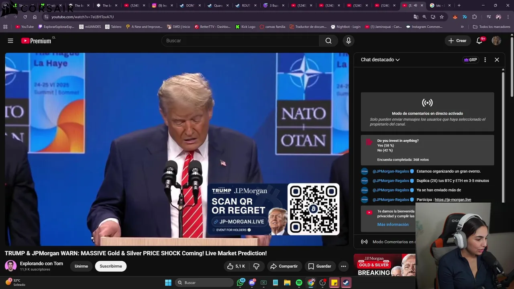The height and width of the screenshot is (289, 514).
Task: Open YouTube notifications bell
Action: click(x=479, y=41)
